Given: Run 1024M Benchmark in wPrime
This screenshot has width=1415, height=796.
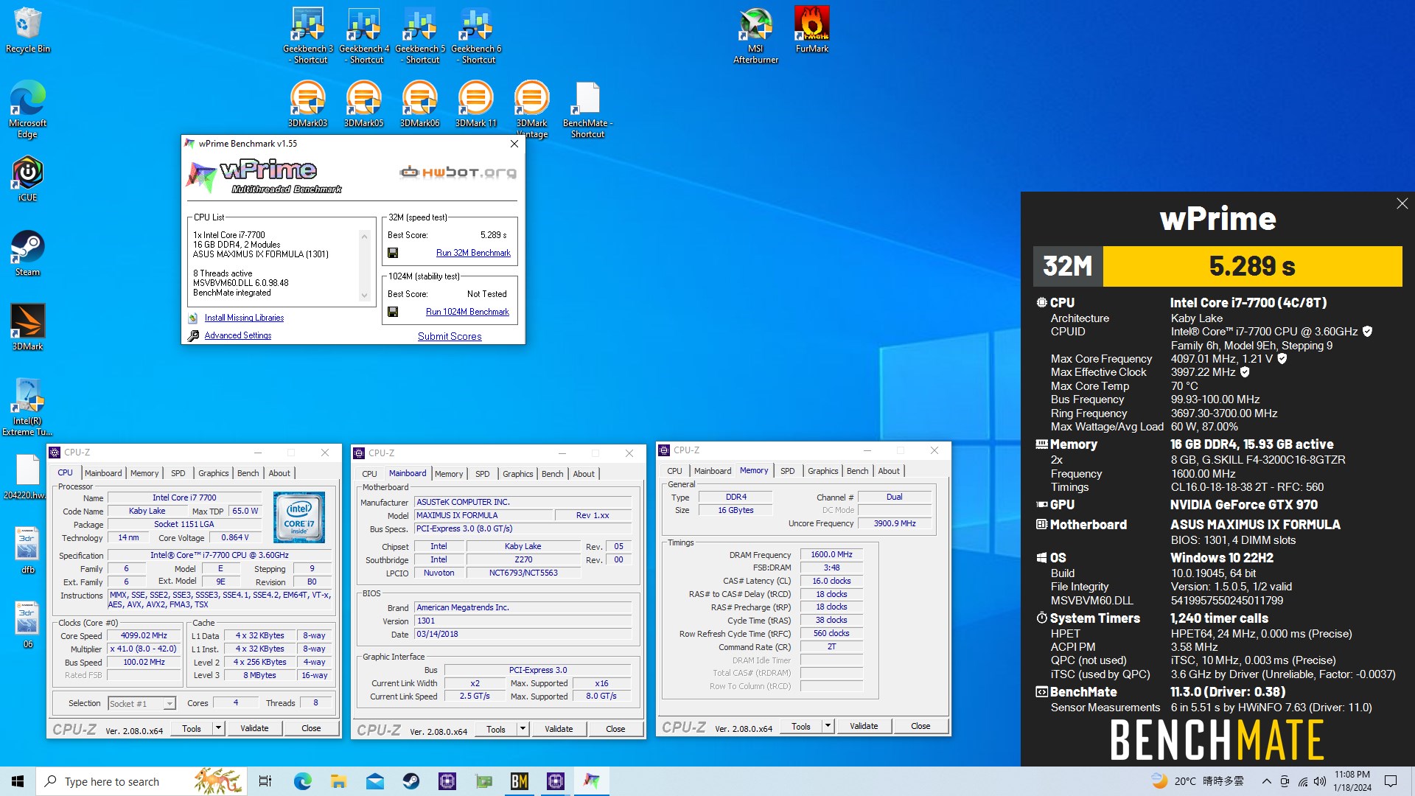Looking at the screenshot, I should pos(467,312).
